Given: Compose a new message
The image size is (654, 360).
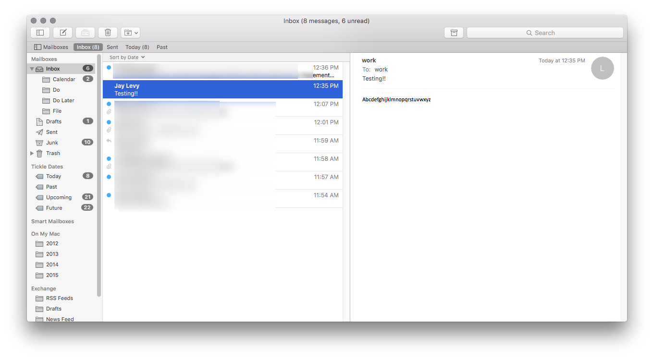Looking at the screenshot, I should tap(62, 32).
